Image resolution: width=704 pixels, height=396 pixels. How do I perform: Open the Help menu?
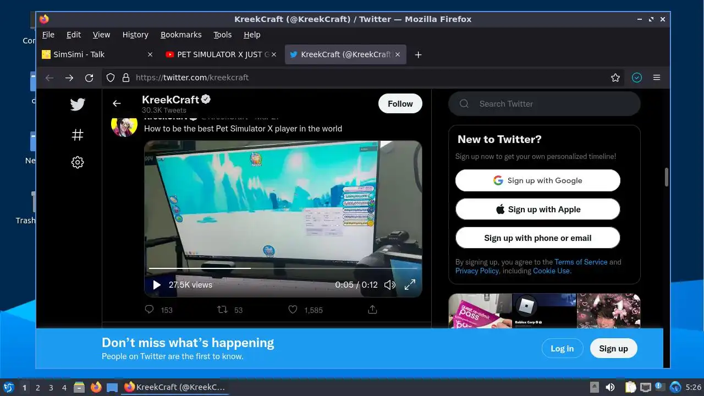coord(252,35)
